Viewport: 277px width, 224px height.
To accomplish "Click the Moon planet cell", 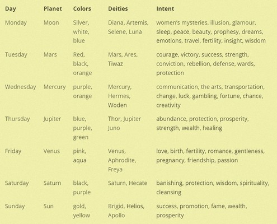I will click(x=51, y=22).
